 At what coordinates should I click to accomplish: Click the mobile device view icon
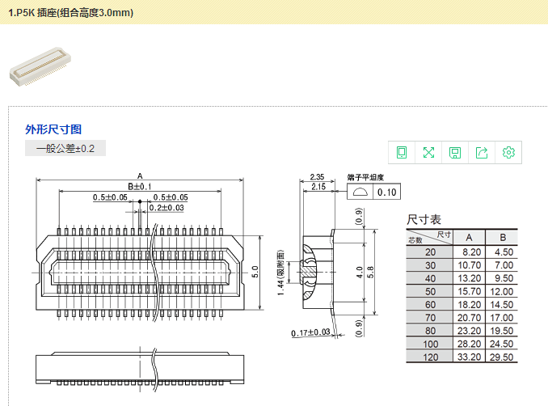point(402,153)
